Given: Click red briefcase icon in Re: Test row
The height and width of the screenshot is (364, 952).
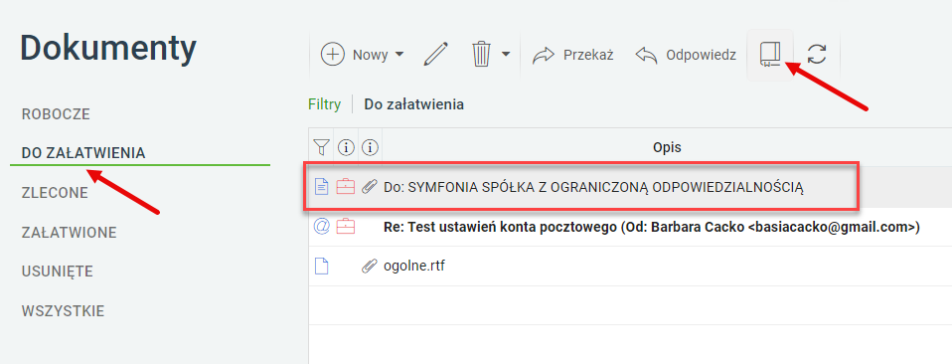Looking at the screenshot, I should (345, 227).
